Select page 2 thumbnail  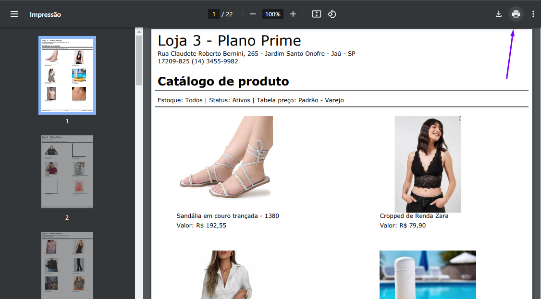click(x=67, y=171)
